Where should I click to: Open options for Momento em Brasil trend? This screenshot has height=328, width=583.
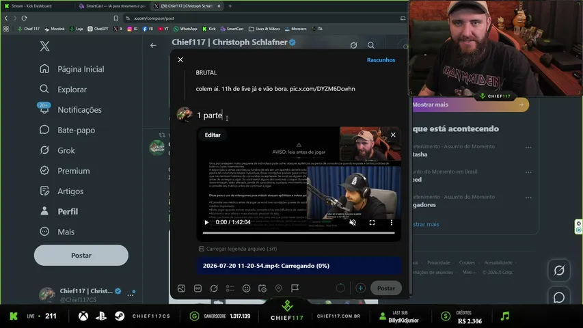(528, 172)
